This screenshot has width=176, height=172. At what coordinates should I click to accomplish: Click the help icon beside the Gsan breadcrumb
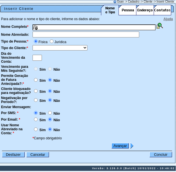115,2
